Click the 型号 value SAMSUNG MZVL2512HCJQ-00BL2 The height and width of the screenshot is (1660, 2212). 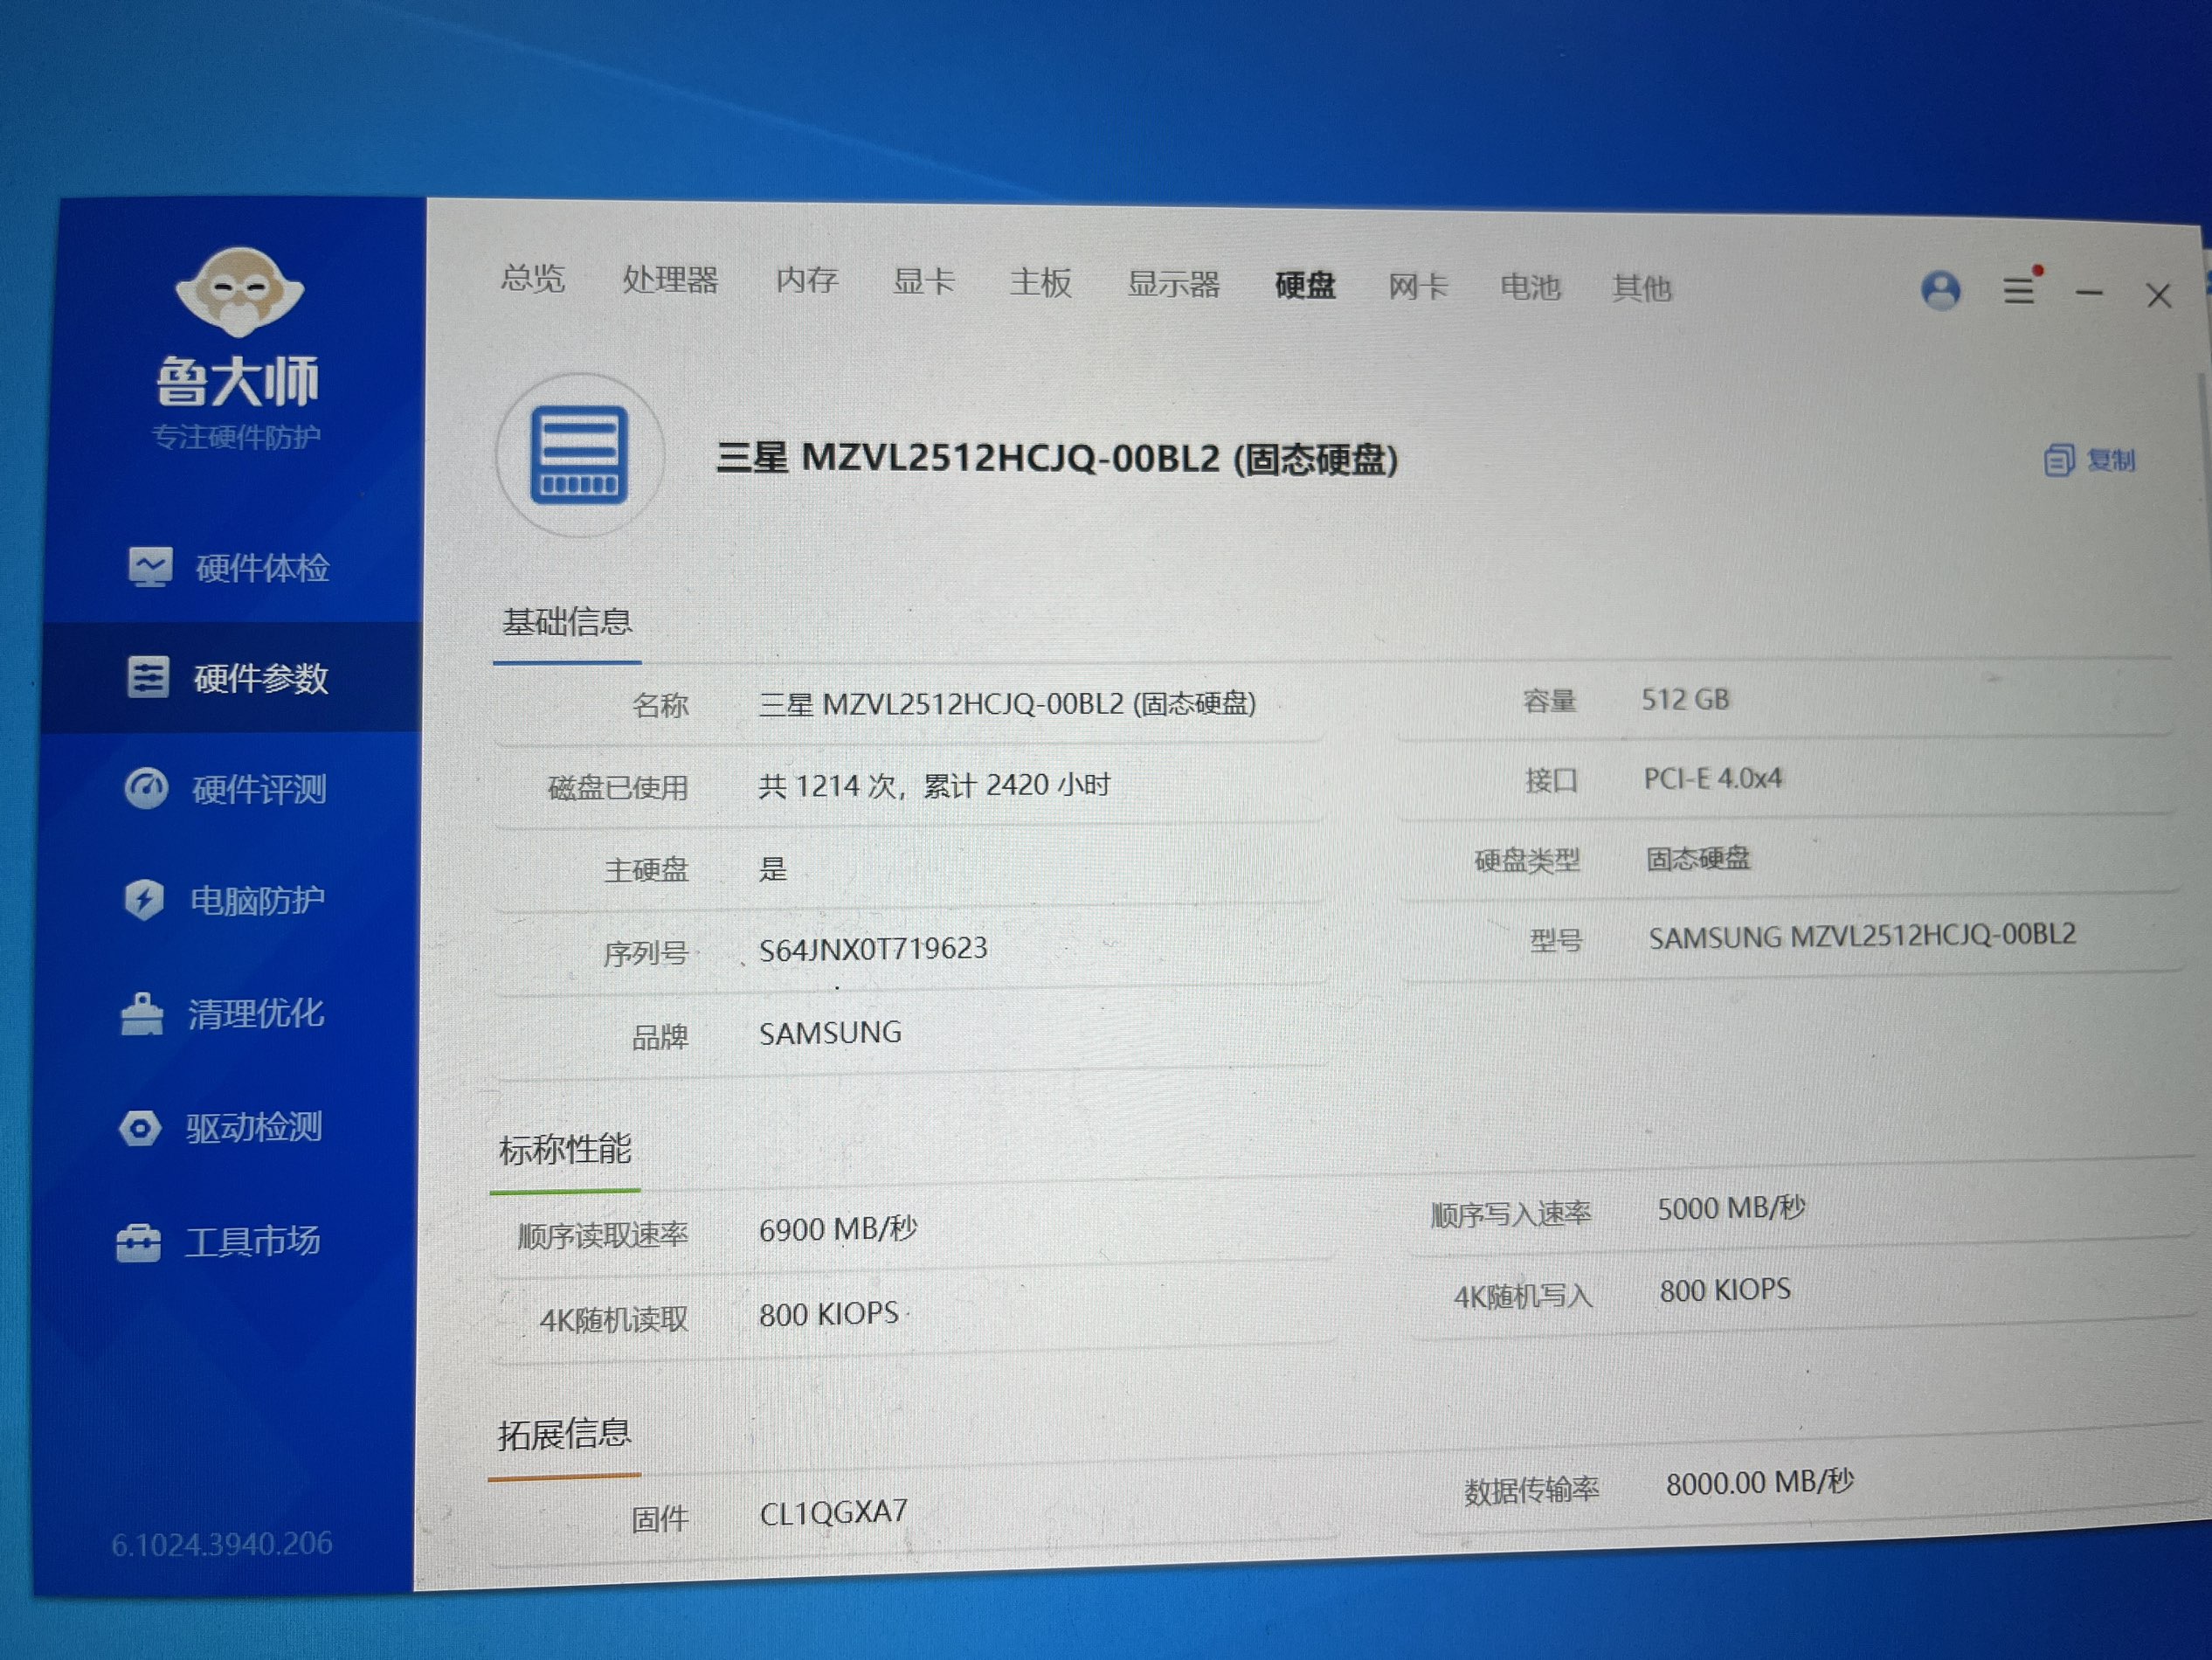pos(1862,936)
